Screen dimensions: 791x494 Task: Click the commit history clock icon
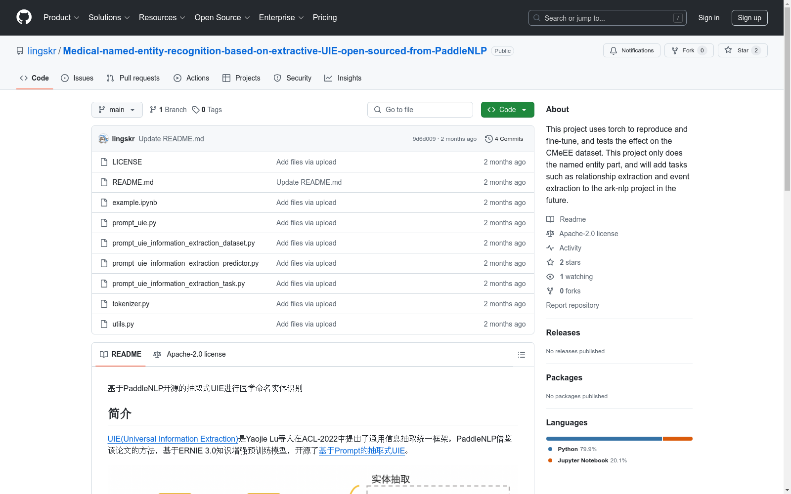pyautogui.click(x=489, y=139)
